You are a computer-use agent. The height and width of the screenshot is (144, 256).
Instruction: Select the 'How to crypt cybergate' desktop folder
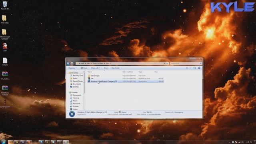[5, 34]
